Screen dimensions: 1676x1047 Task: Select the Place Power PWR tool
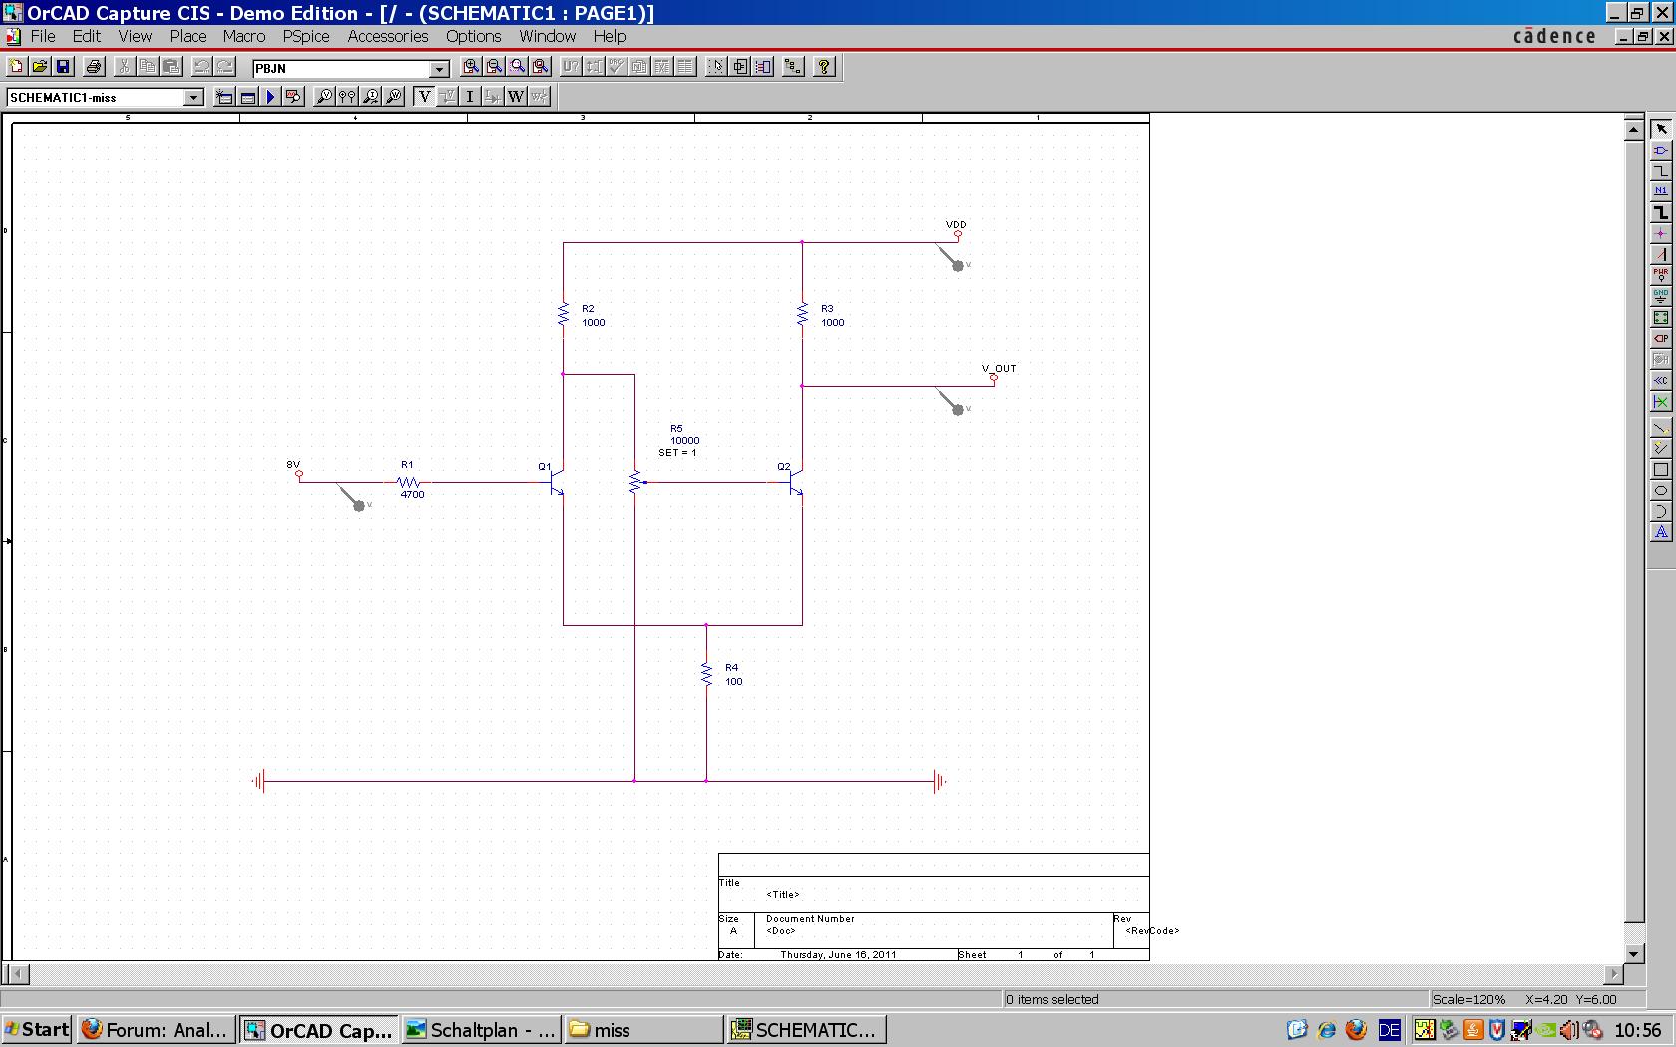click(1661, 275)
